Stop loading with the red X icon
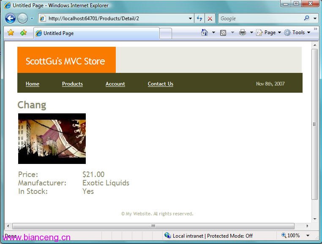 (x=210, y=19)
